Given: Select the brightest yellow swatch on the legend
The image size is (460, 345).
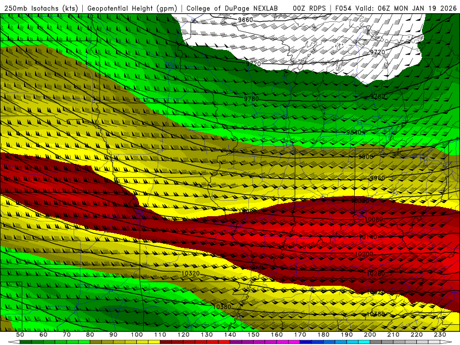Looking at the screenshot, I should point(154,342).
